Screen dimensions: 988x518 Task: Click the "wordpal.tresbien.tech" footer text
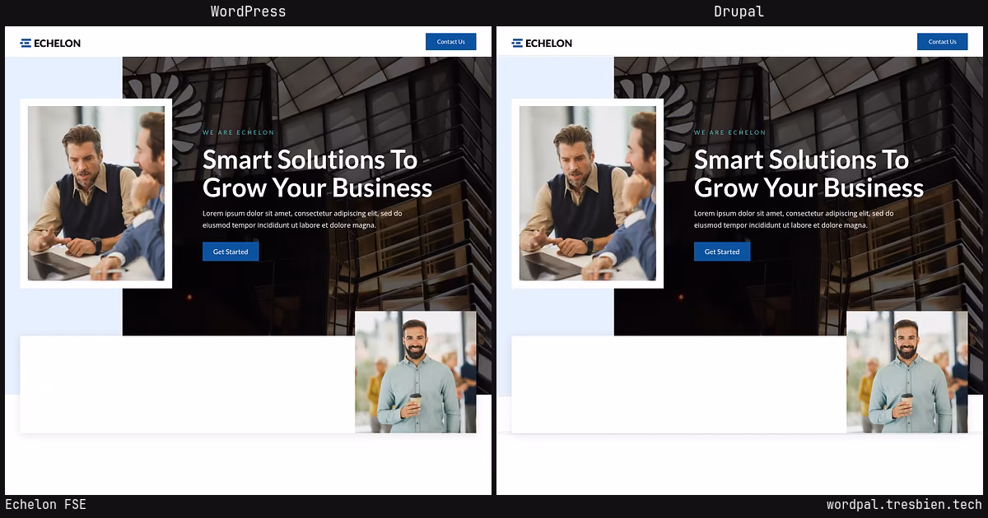[904, 505]
